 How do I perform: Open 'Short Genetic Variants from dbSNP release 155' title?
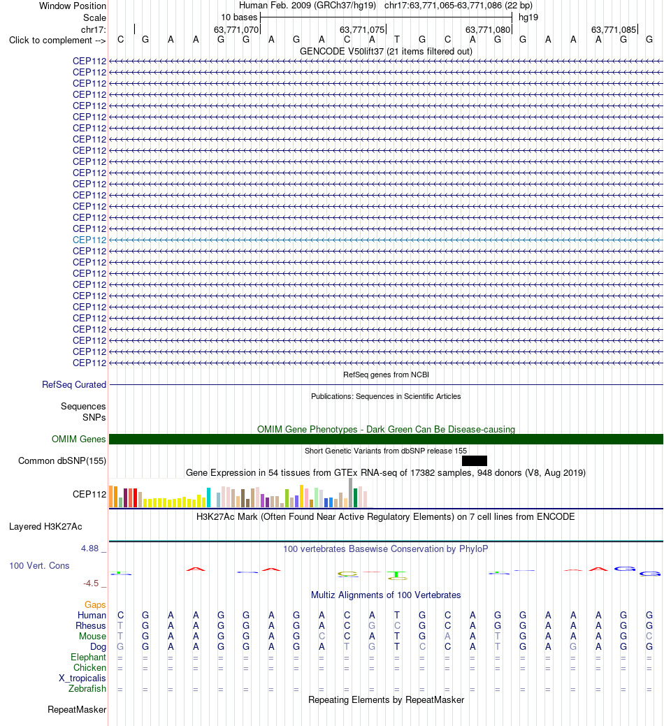(x=387, y=451)
